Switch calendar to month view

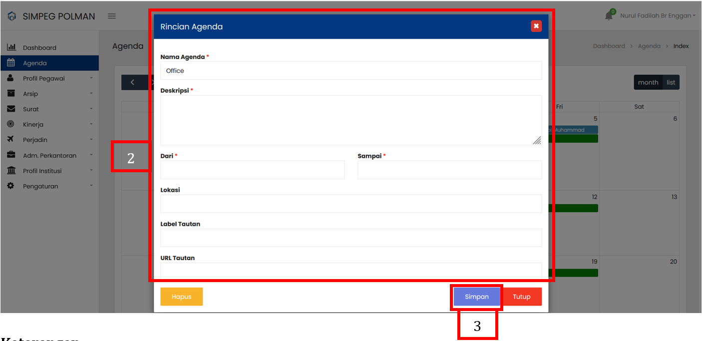coord(648,82)
